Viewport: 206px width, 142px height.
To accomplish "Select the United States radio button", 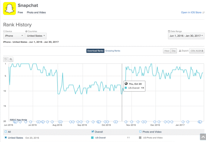I will coord(5,138).
